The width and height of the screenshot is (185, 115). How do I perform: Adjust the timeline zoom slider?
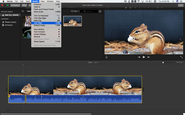click(168, 63)
